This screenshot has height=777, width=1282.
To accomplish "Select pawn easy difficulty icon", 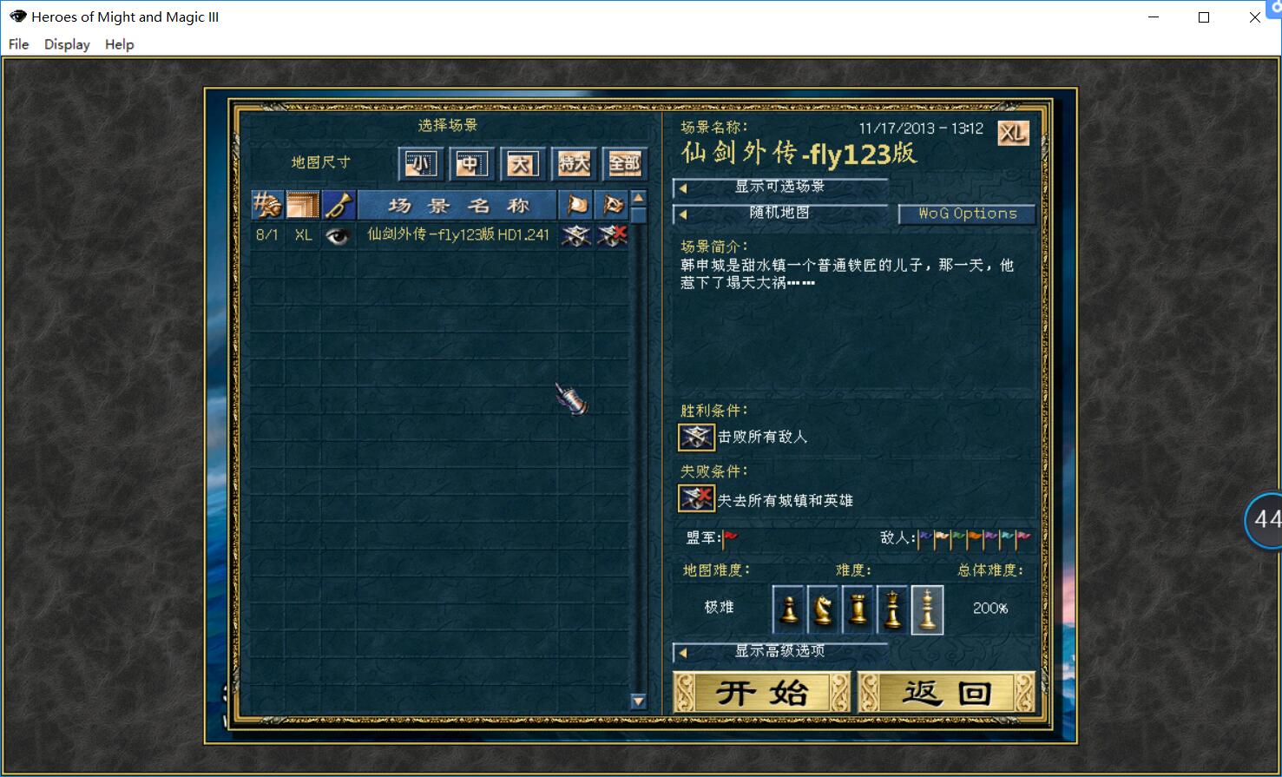I will click(788, 609).
